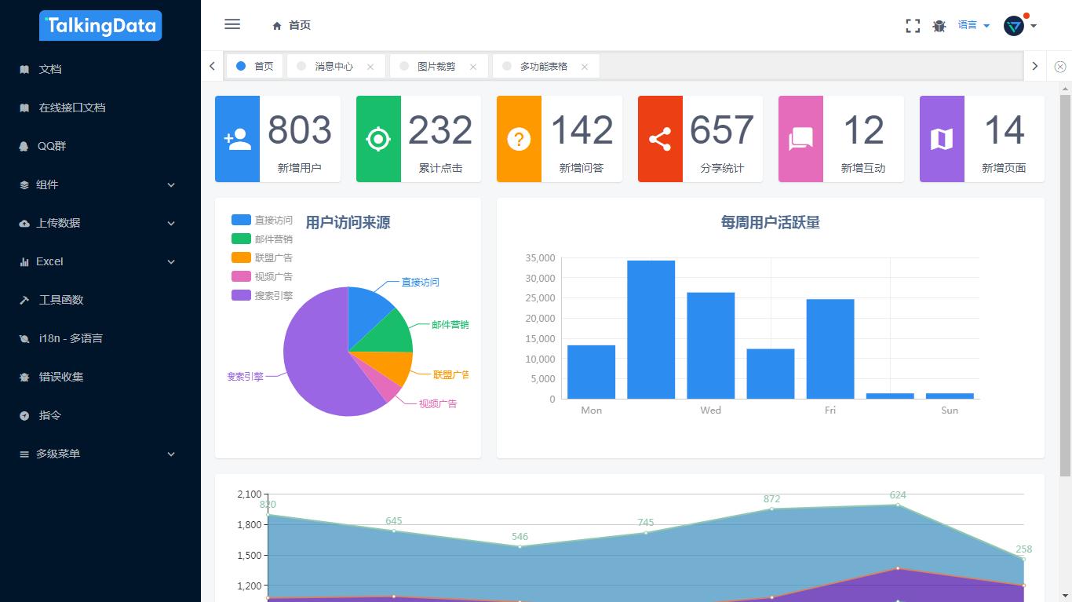
Task: Click the 错误收集 bug icon in sidebar
Action: (24, 377)
